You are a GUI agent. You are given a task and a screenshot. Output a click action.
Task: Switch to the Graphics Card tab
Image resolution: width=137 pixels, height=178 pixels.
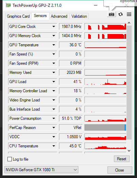(x=18, y=16)
